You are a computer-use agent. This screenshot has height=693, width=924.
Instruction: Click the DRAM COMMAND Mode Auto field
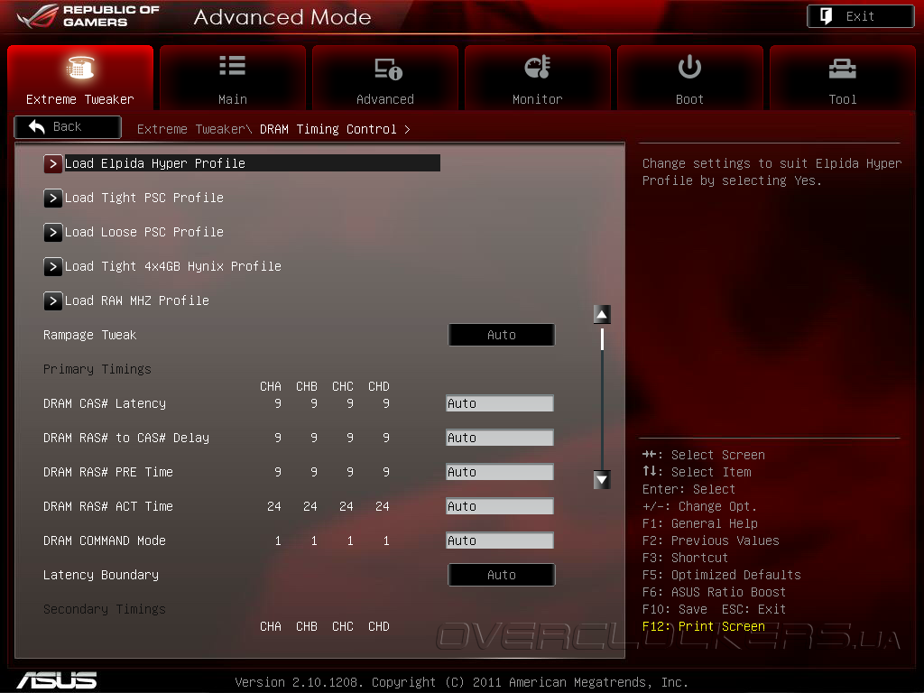pos(500,541)
